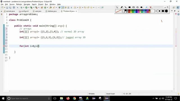Click the Windows Start button

click(3, 98)
